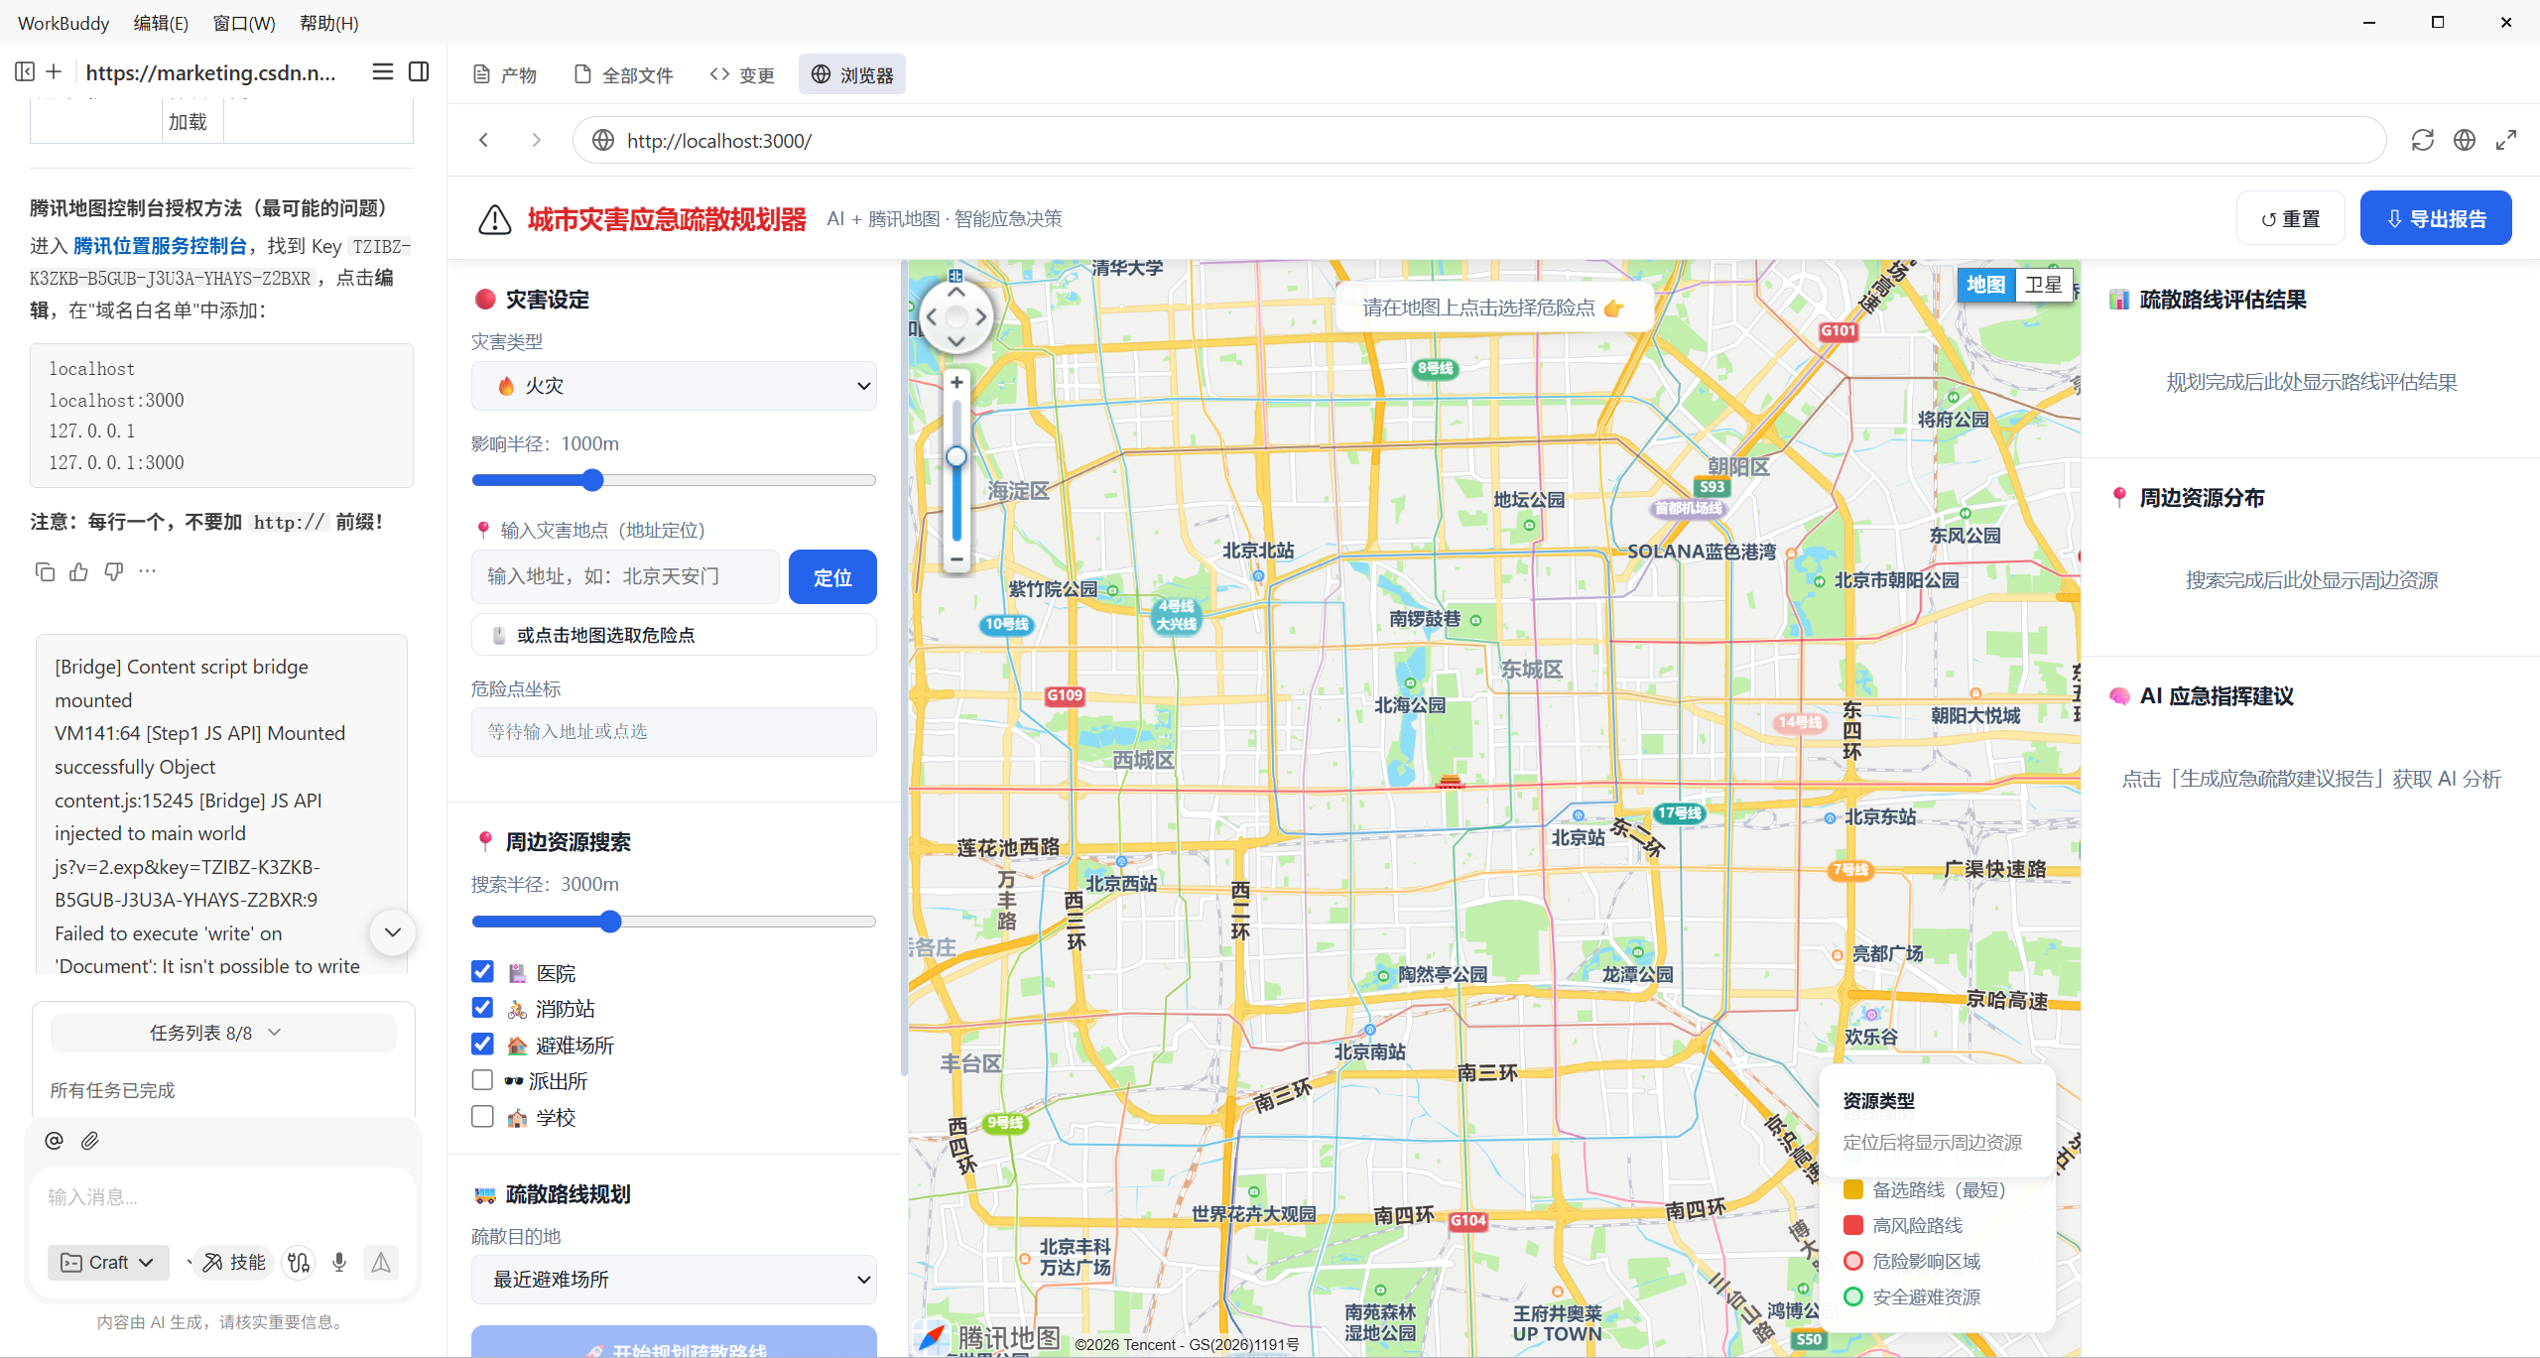The height and width of the screenshot is (1358, 2540).
Task: Adjust the 影响半径 slider handle
Action: [x=592, y=480]
